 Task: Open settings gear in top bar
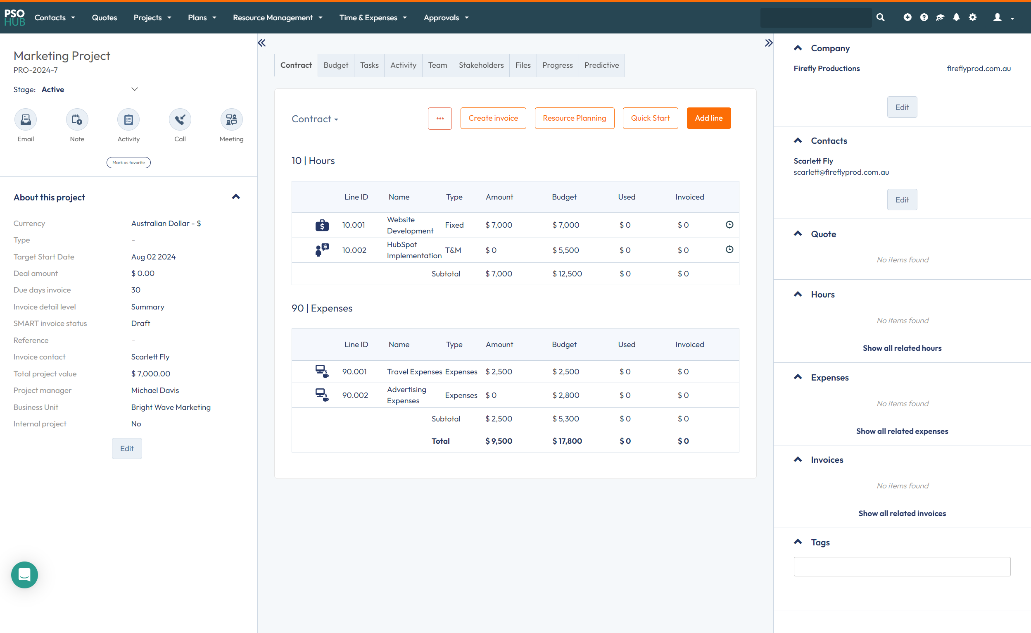(x=972, y=18)
